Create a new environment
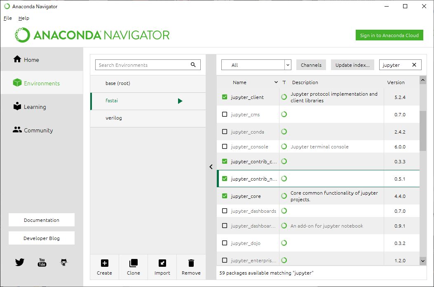This screenshot has height=287, width=434. 105,267
